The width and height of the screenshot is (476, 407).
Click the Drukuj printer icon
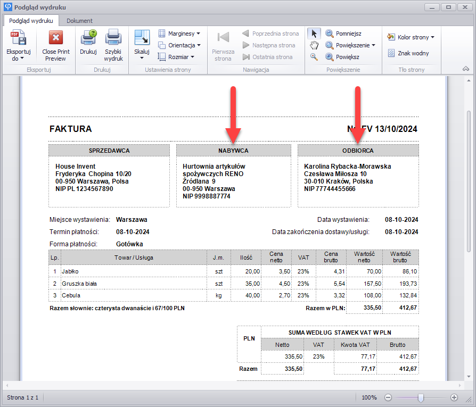coord(88,38)
